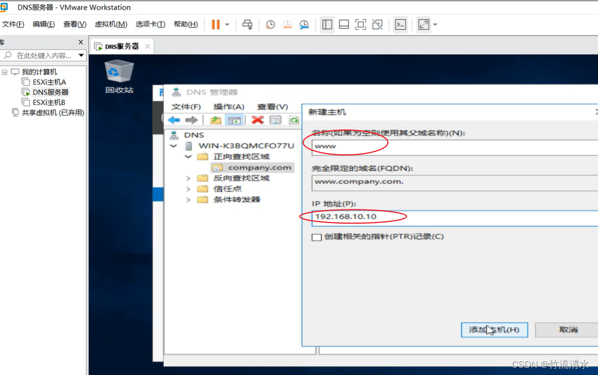Image resolution: width=598 pixels, height=375 pixels.
Task: Click the host name field containing www
Action: click(x=454, y=147)
